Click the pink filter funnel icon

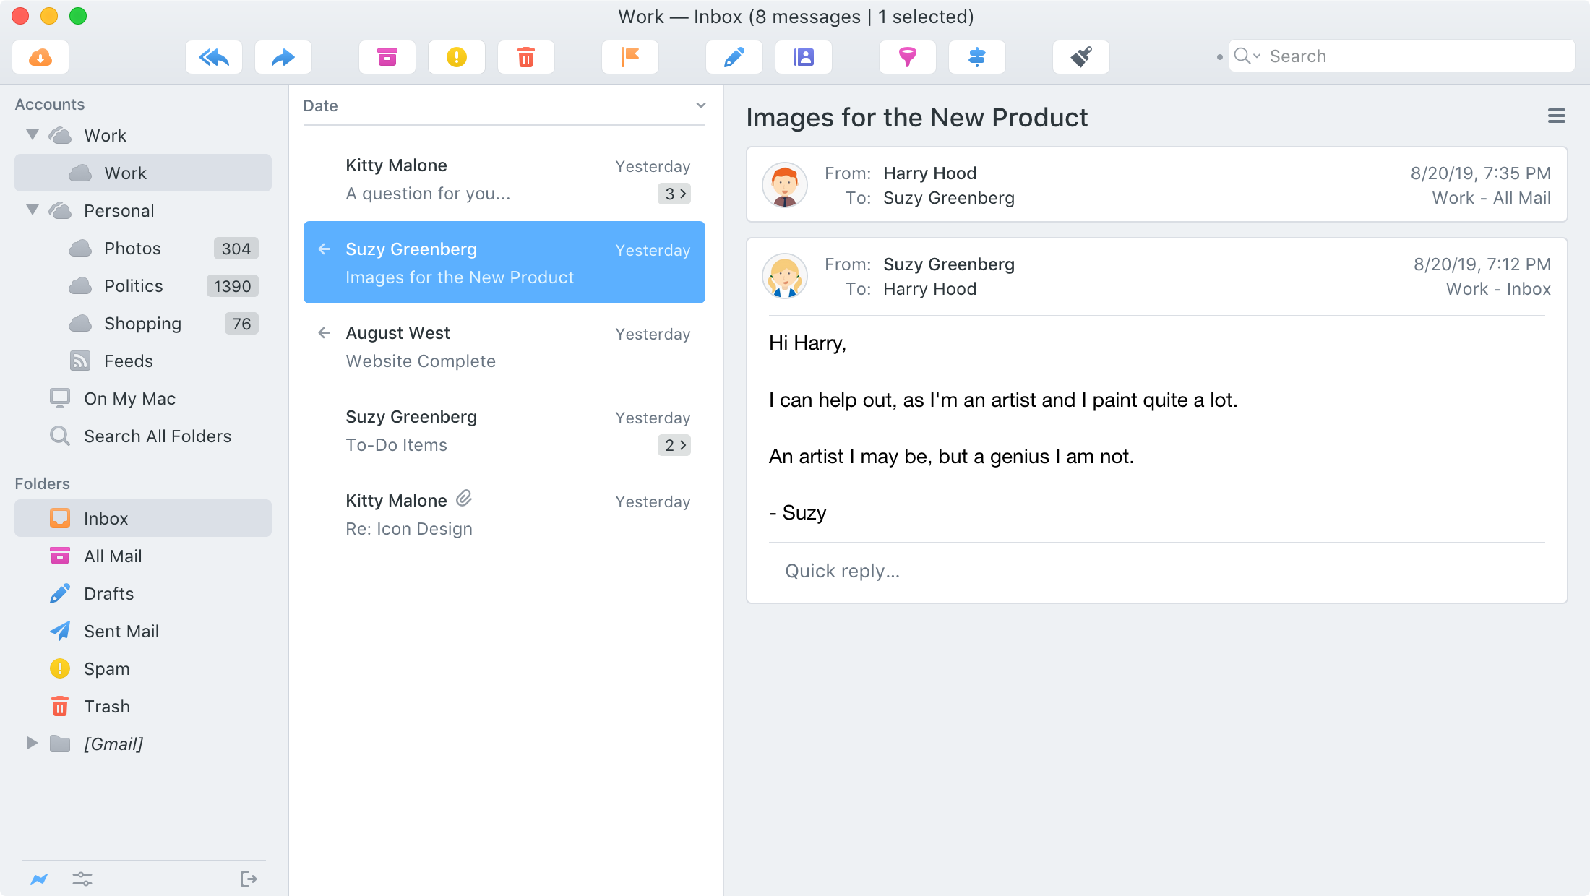908,57
